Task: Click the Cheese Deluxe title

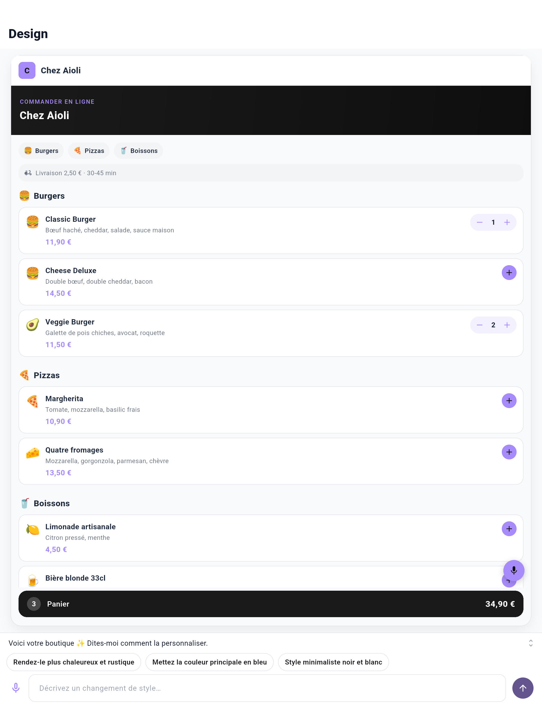Action: (x=71, y=271)
